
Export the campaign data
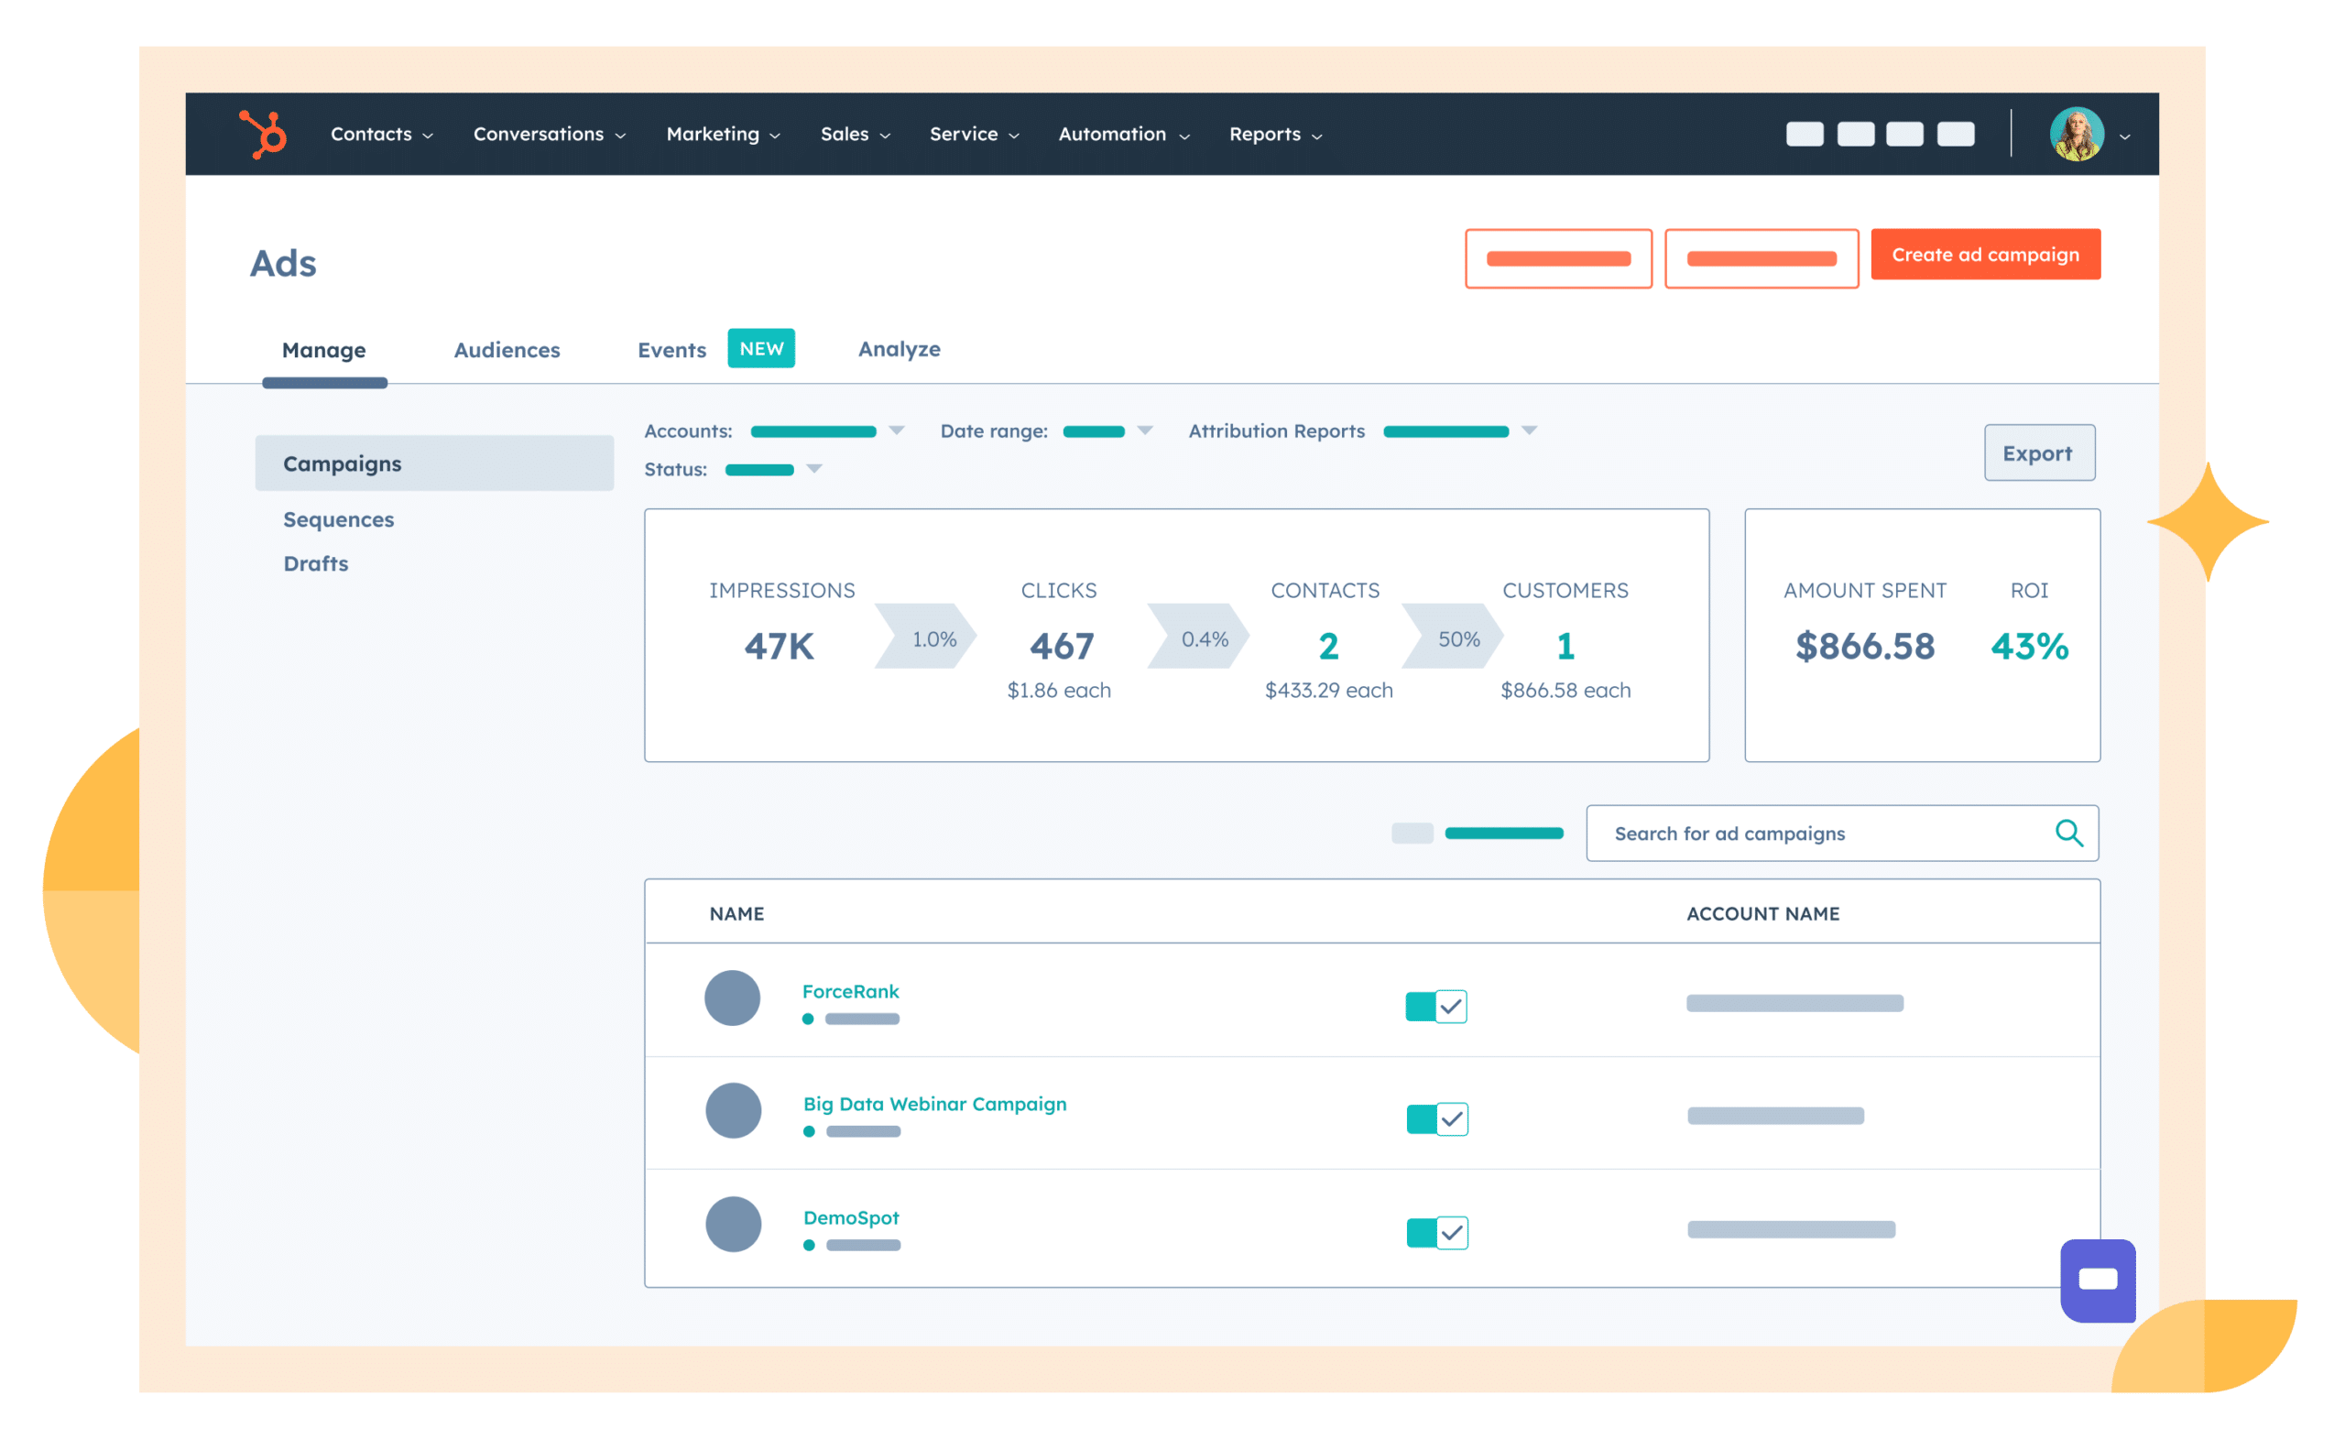pyautogui.click(x=2038, y=453)
